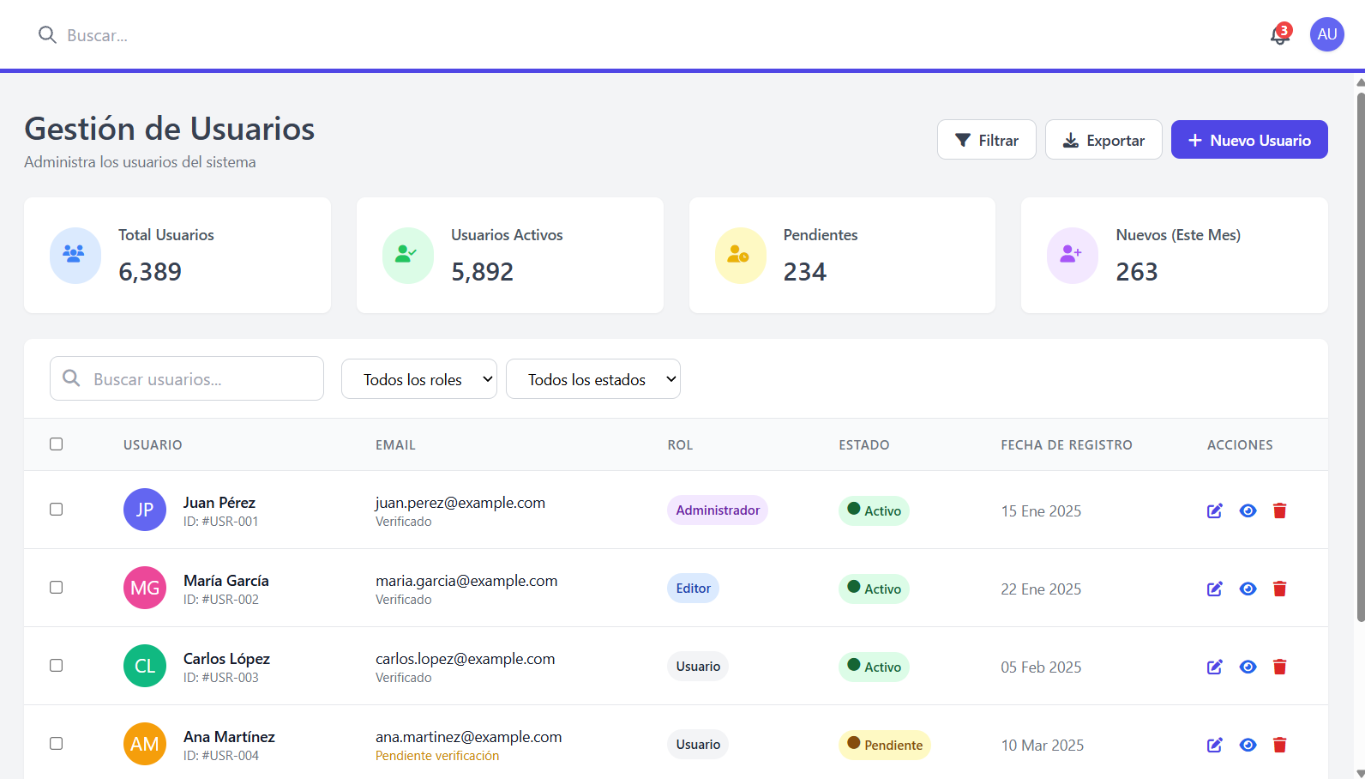Image resolution: width=1365 pixels, height=779 pixels.
Task: Click the Nuevo Usuario button
Action: pos(1248,140)
